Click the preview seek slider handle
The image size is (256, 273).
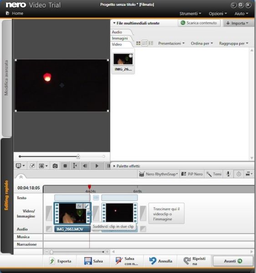(78, 157)
